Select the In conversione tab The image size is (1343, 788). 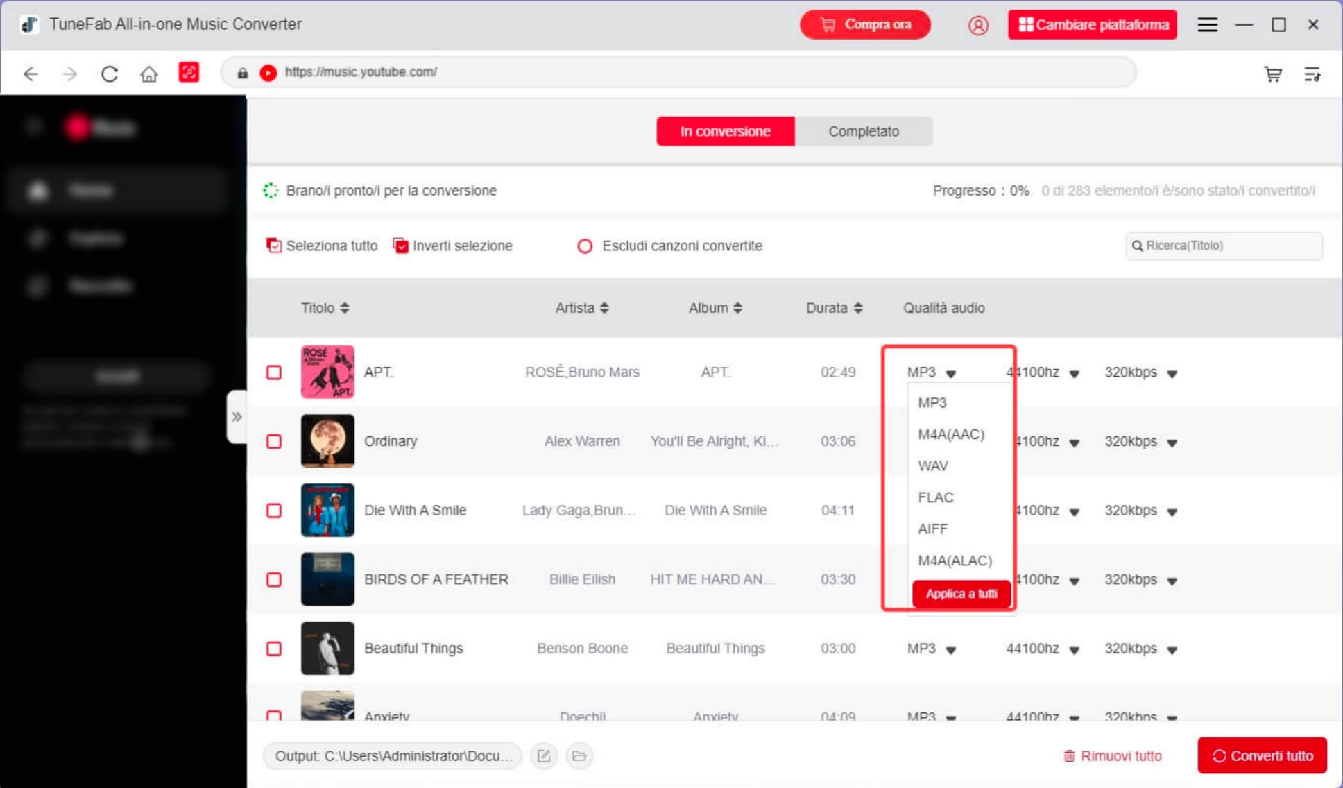725,131
